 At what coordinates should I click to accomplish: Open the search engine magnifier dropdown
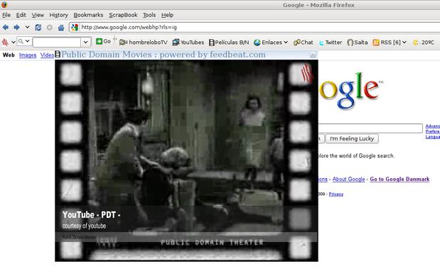tap(24, 41)
